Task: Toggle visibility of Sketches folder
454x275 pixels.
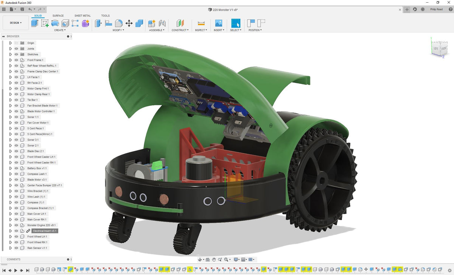Action: click(x=16, y=54)
